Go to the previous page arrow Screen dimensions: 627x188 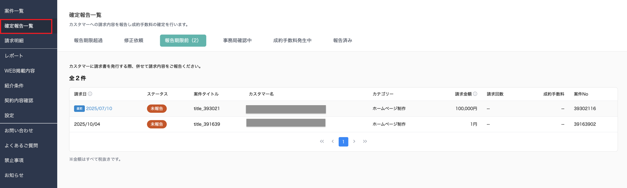332,141
